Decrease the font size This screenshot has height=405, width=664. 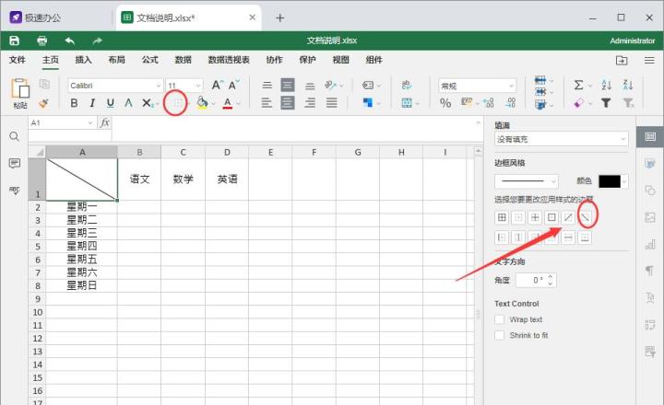[x=233, y=85]
